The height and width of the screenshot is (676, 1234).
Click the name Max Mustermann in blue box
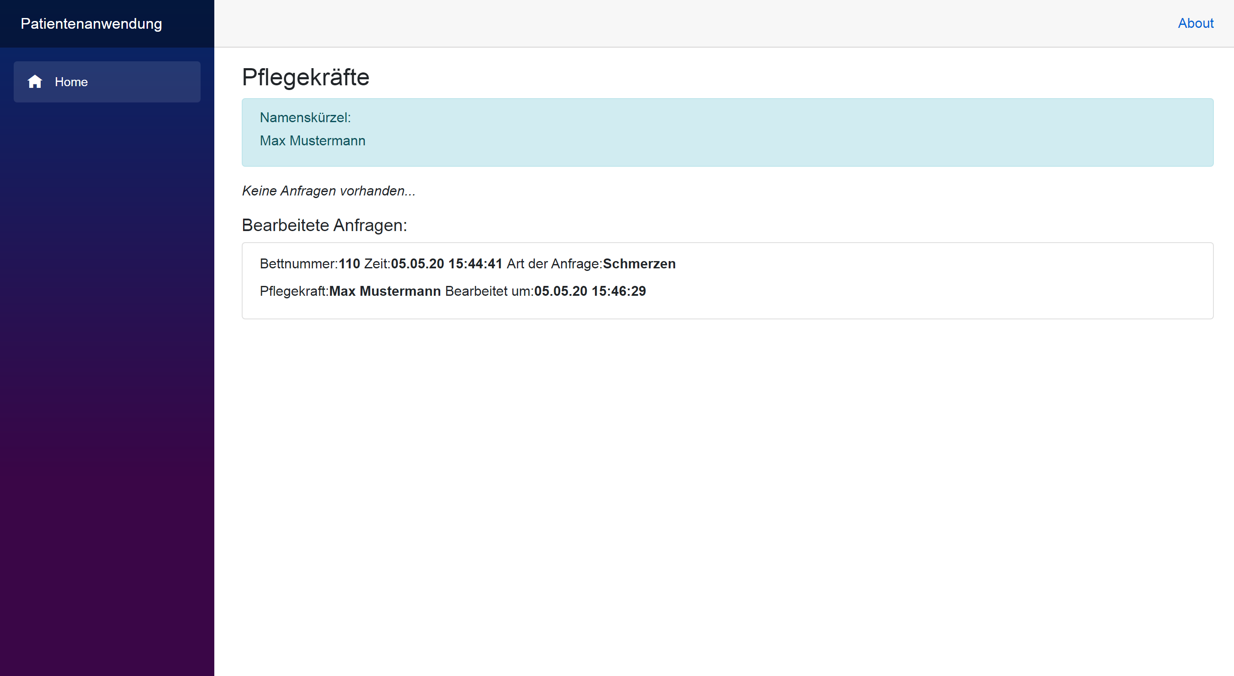click(312, 140)
